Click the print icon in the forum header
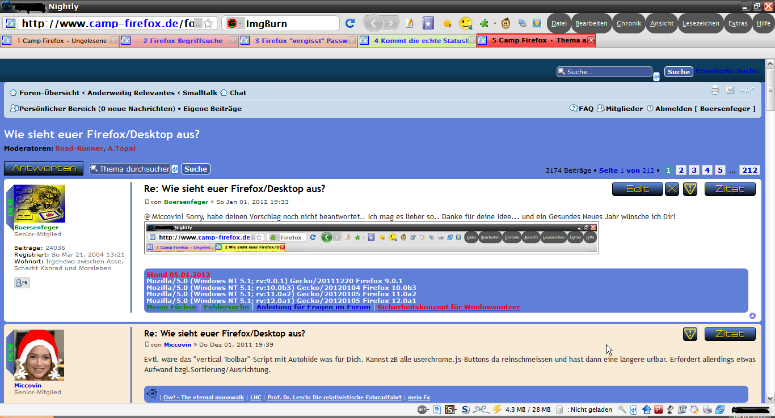775x418 pixels. 715,90
